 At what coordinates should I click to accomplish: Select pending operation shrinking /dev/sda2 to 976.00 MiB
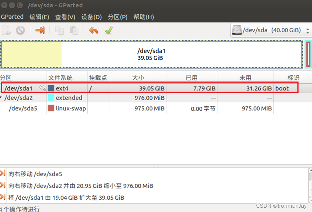[80, 186]
